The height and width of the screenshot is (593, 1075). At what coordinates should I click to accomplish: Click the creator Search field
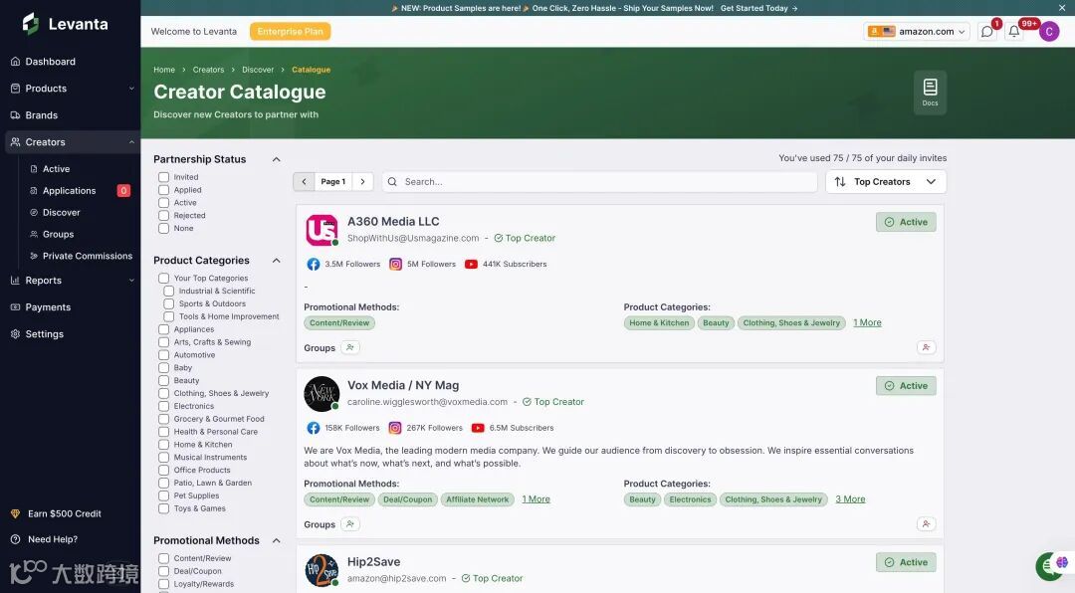pos(600,182)
